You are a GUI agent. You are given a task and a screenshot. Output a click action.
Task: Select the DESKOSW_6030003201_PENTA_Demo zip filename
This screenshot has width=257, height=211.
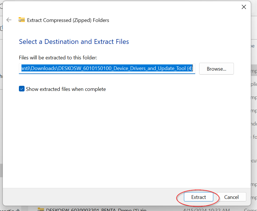click(x=94, y=209)
